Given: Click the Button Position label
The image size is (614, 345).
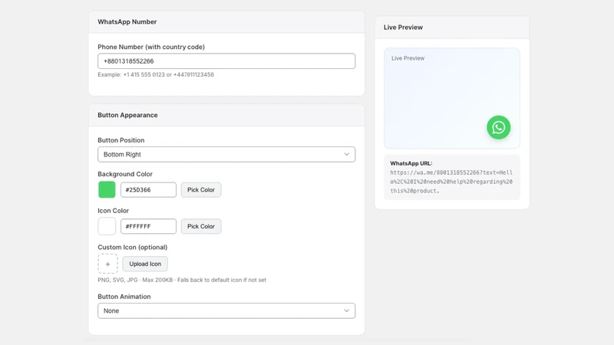Looking at the screenshot, I should pyautogui.click(x=121, y=140).
